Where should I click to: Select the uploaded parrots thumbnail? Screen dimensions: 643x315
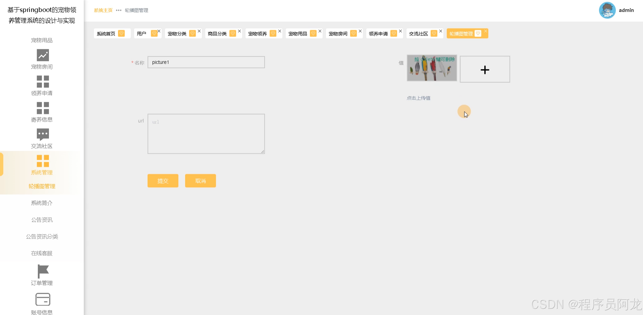point(432,68)
